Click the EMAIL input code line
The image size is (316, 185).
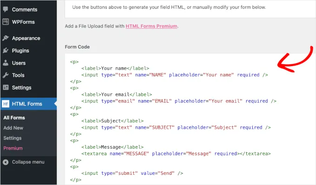[x=179, y=101]
